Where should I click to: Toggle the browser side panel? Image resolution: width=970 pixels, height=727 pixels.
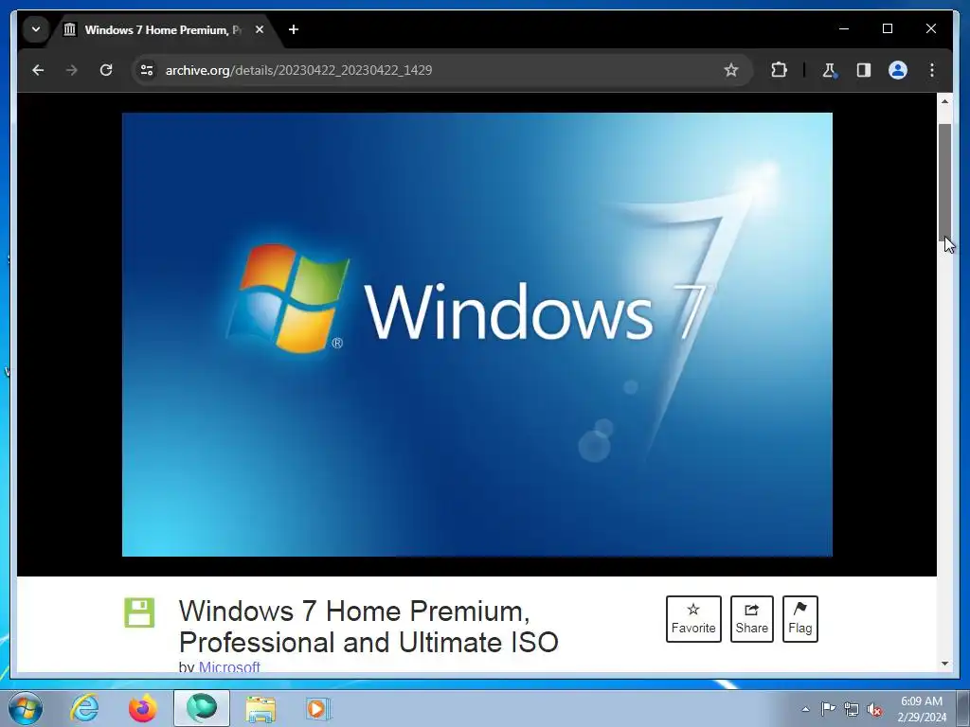(864, 70)
